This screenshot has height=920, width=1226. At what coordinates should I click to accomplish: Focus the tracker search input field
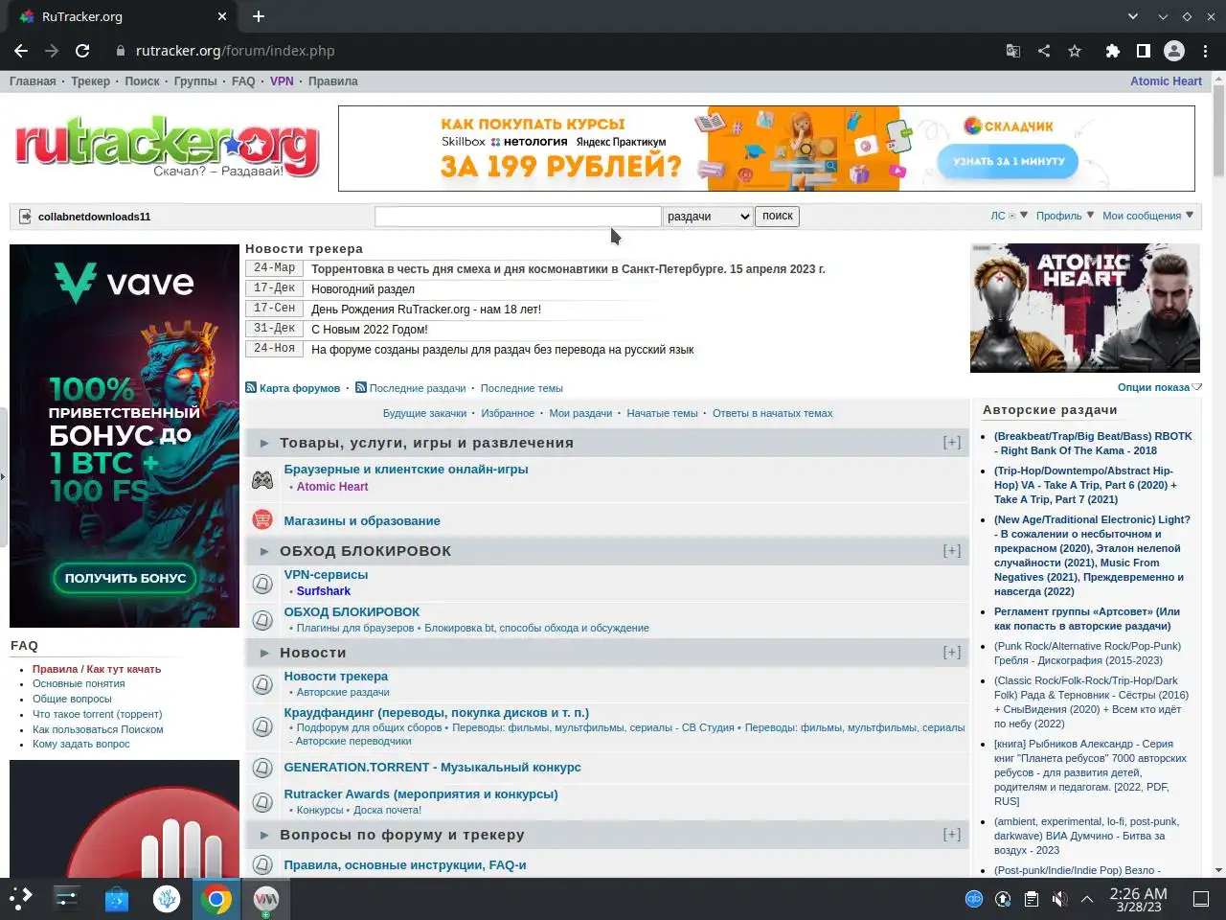518,217
